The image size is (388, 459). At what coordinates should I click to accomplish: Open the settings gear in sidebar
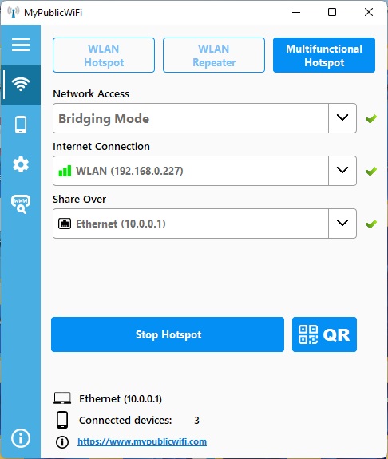point(21,164)
